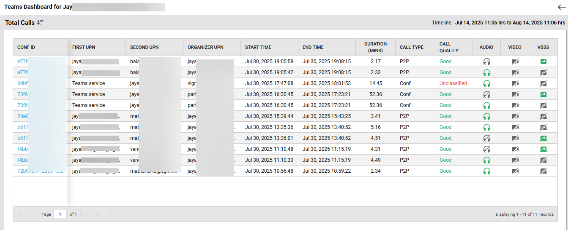Go to next page with right arrow
This screenshot has width=568, height=230.
pos(88,214)
